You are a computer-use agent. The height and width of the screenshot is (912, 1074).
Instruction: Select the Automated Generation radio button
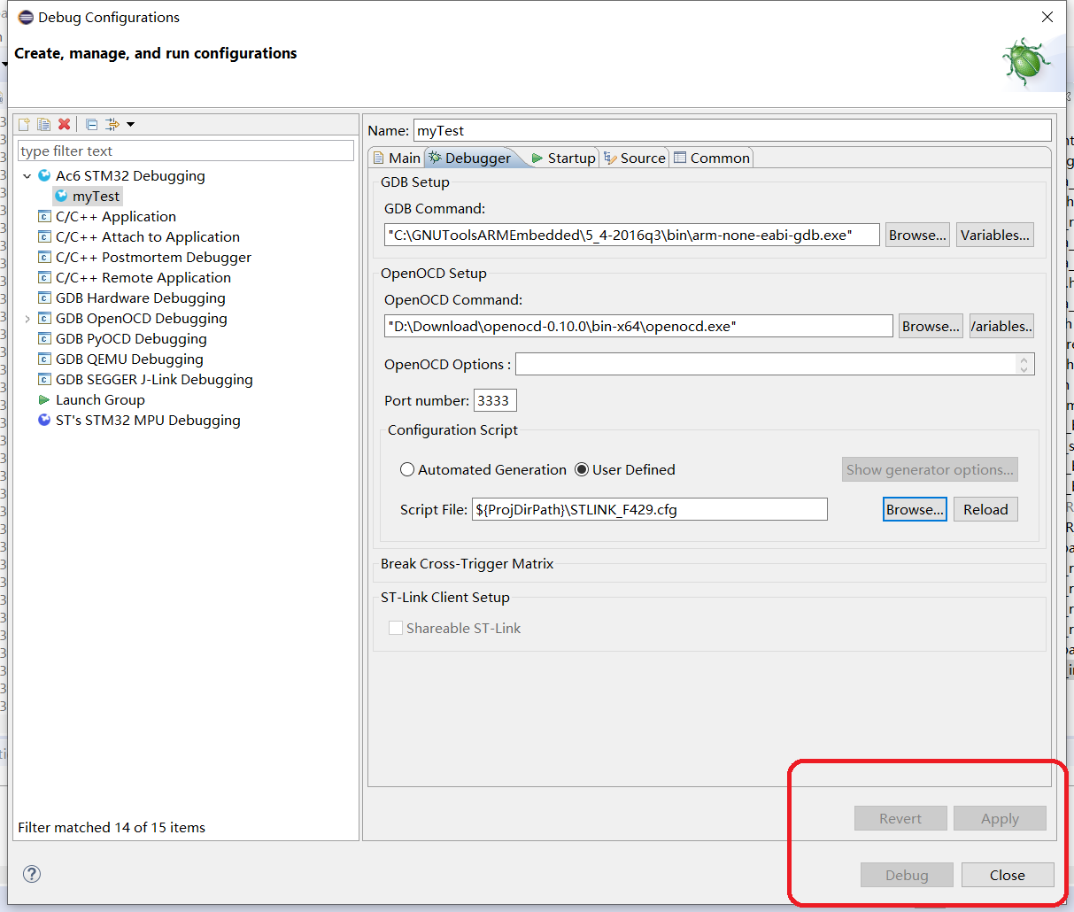(407, 470)
